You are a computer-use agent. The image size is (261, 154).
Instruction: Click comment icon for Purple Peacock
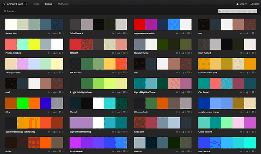pos(125,151)
